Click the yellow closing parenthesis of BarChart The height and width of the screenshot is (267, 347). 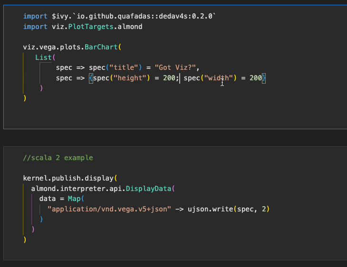coord(25,98)
